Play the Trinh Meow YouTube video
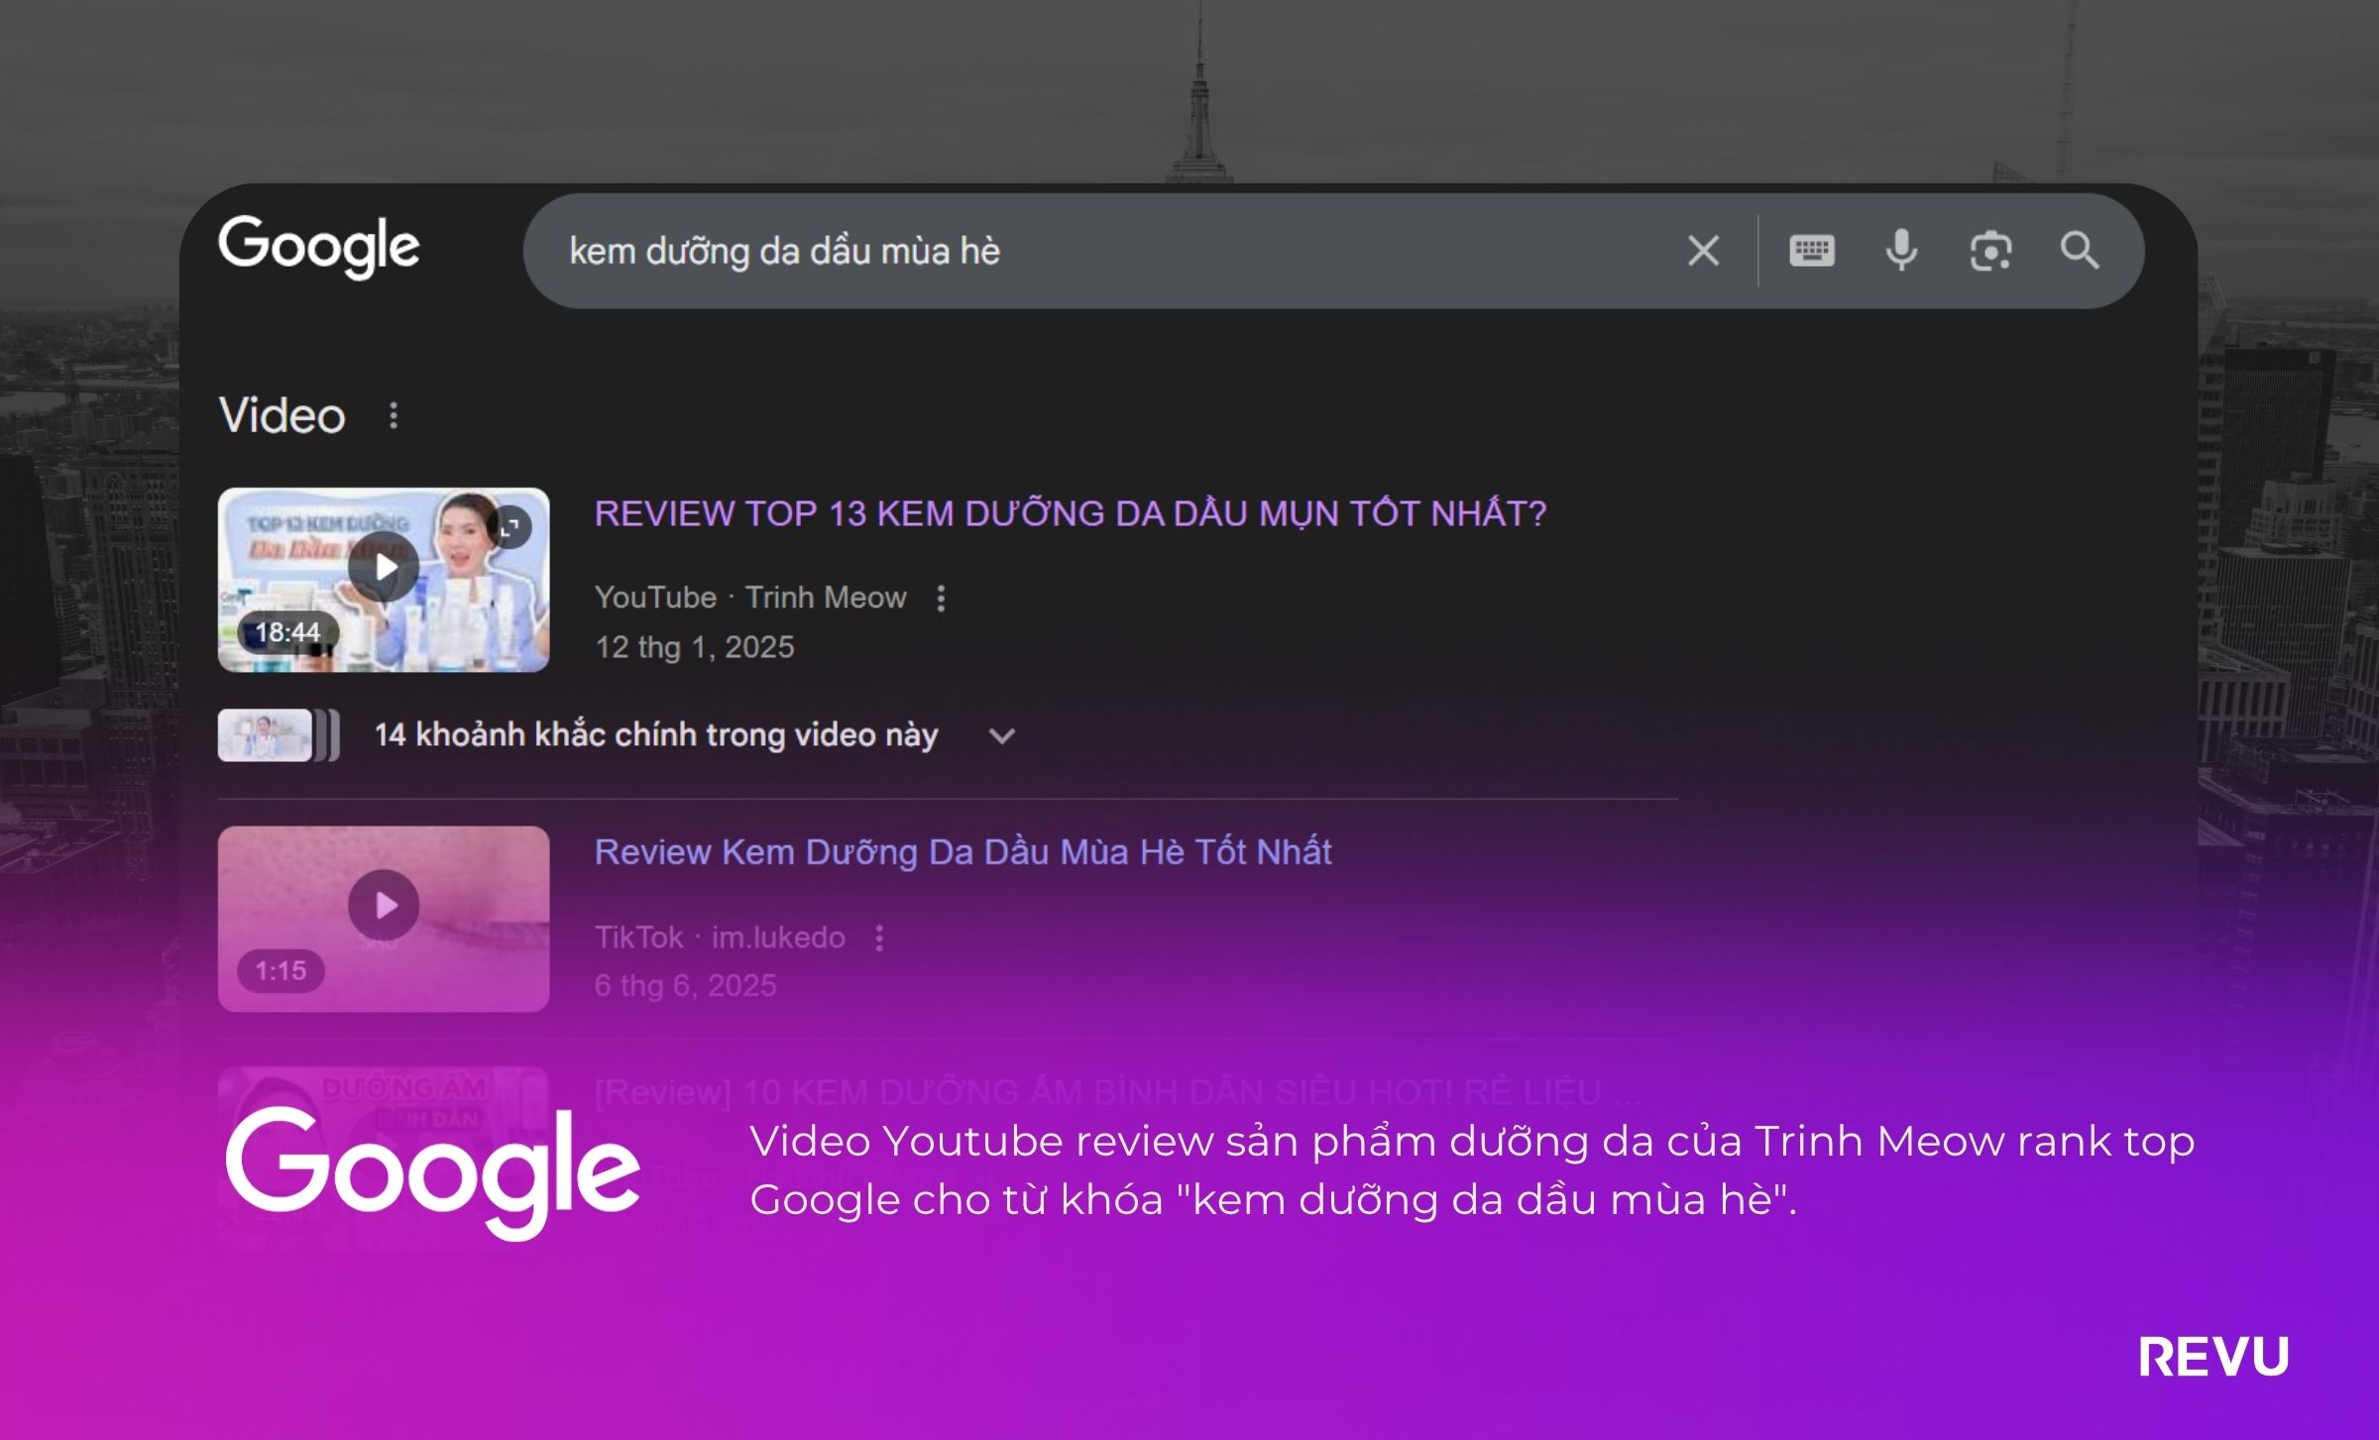Image resolution: width=2379 pixels, height=1440 pixels. pos(384,568)
